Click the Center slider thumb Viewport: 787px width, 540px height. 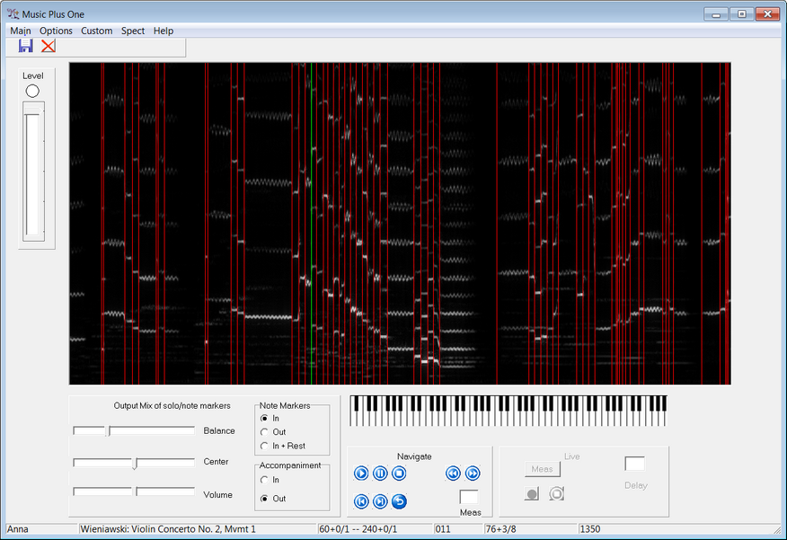pyautogui.click(x=135, y=464)
